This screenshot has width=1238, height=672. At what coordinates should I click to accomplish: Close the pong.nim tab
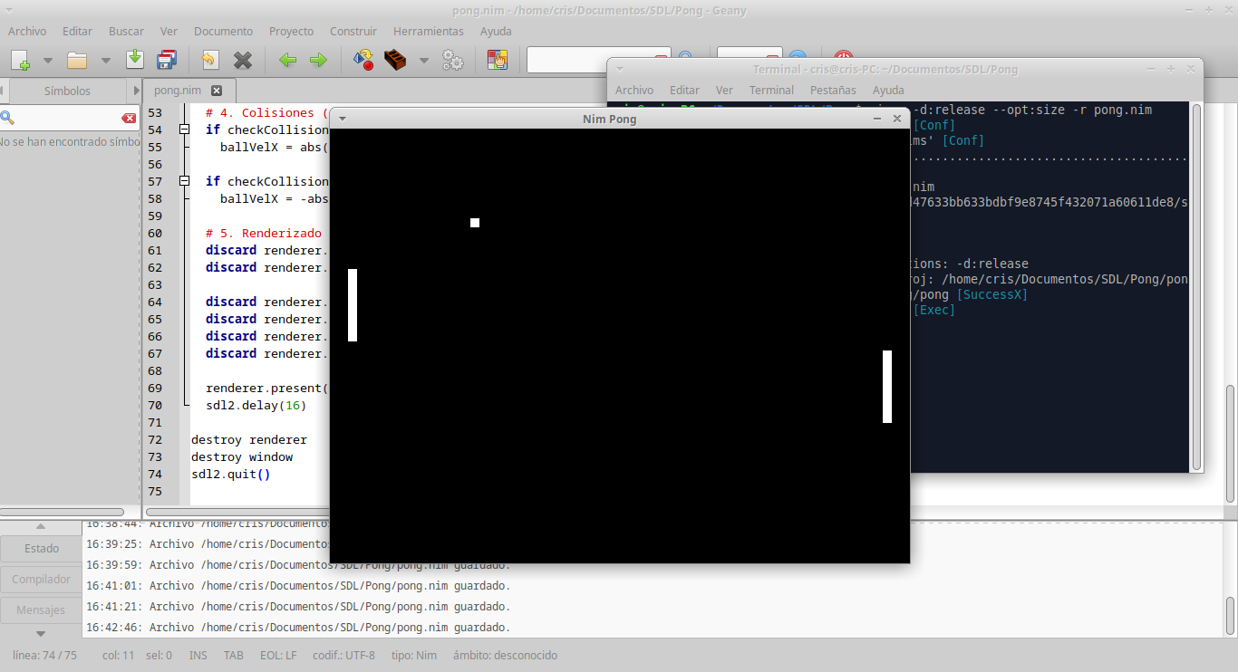coord(217,91)
